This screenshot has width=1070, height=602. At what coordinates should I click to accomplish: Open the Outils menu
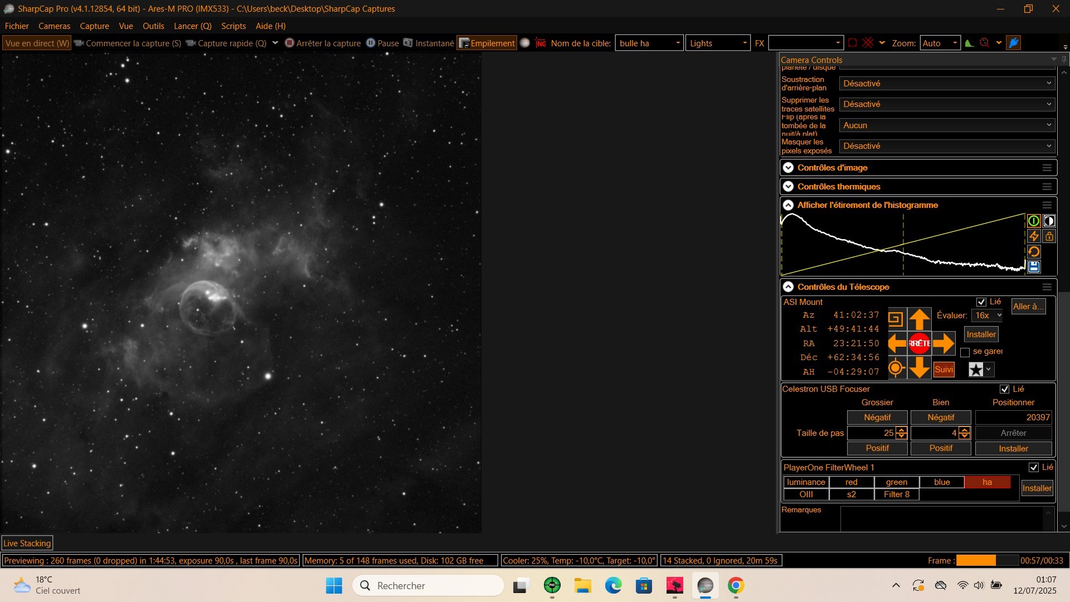tap(153, 26)
